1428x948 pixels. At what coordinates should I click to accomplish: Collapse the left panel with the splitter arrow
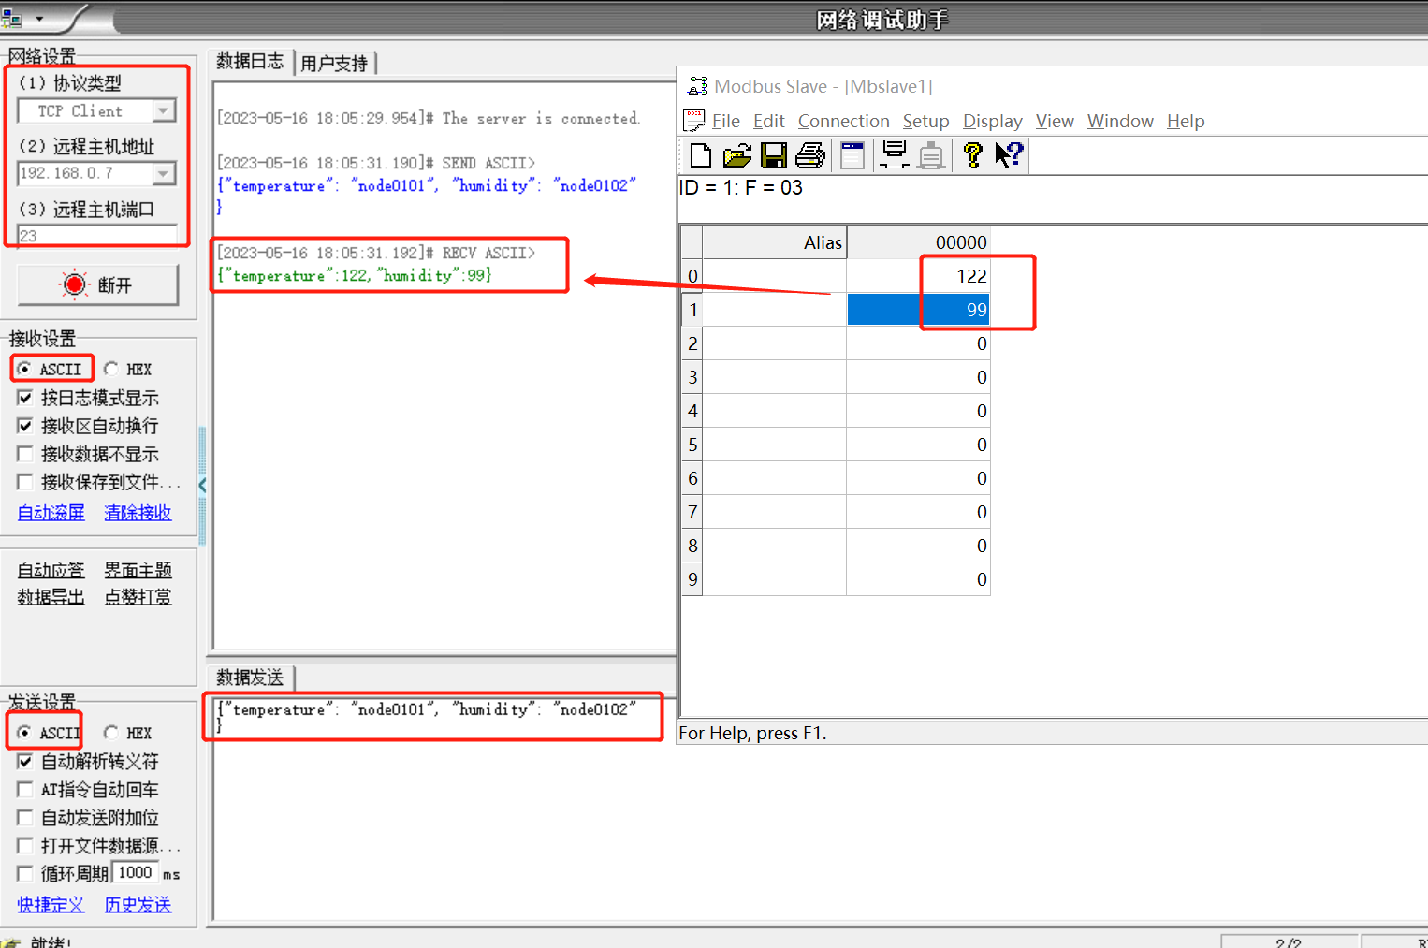[x=202, y=485]
